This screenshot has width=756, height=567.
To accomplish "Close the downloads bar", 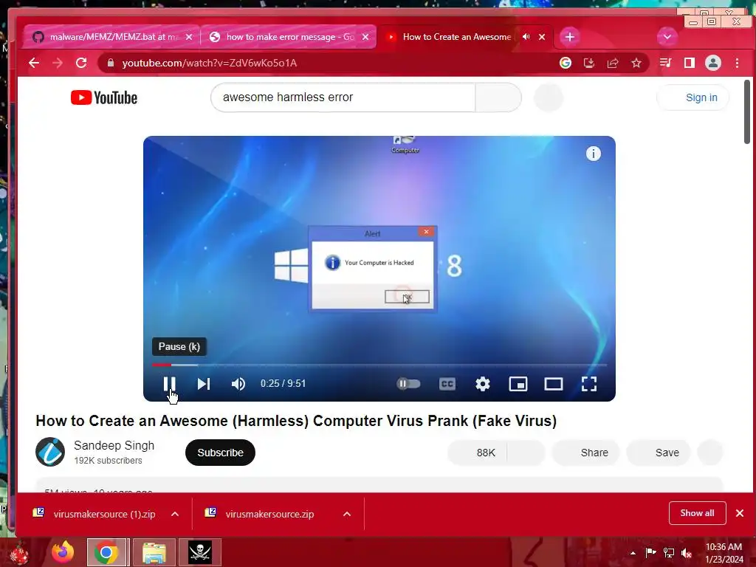I will 740,513.
